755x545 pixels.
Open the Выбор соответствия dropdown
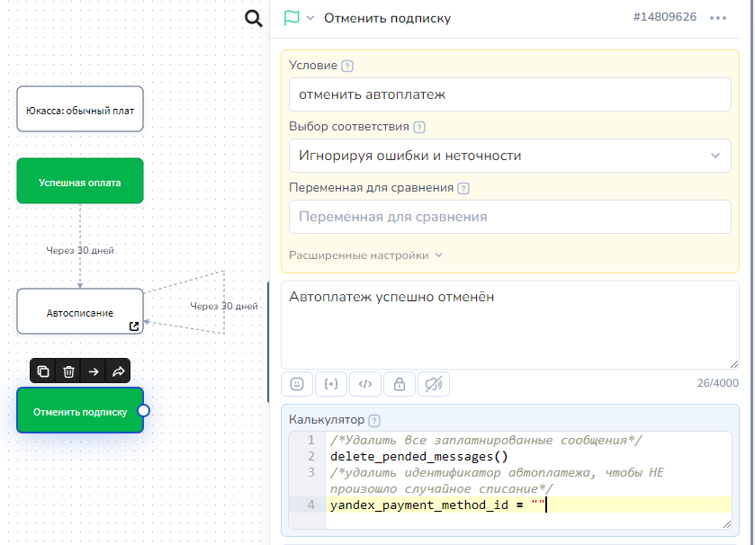(x=509, y=156)
